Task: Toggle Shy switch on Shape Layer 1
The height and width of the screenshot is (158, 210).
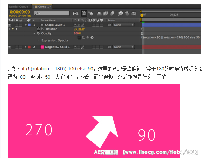Action: click(75, 25)
